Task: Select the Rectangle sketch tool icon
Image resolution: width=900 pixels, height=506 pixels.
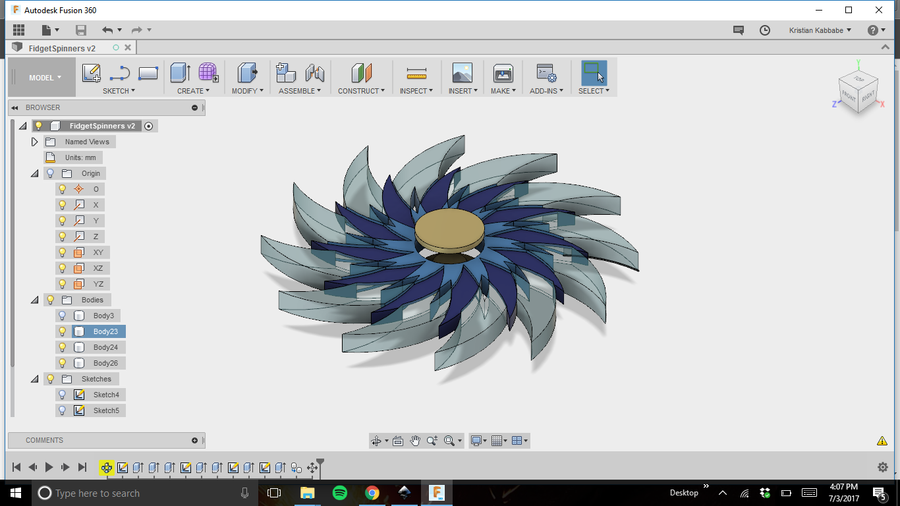Action: coord(148,72)
